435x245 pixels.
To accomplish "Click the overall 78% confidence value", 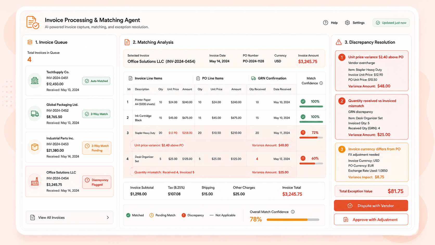I will tap(256, 219).
